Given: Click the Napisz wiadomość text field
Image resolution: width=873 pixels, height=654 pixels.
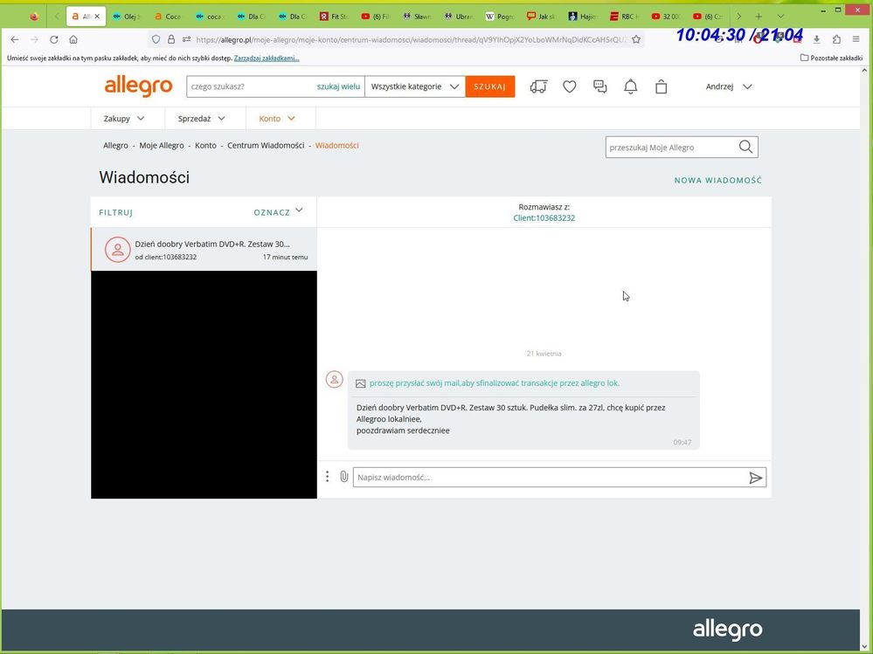Looking at the screenshot, I should (x=546, y=478).
